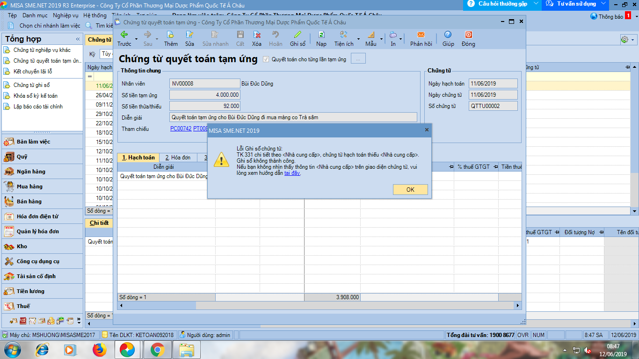Toggle 'Quyết toán cho từng lần tạm ứng' checkbox
This screenshot has height=359, width=639.
point(266,59)
